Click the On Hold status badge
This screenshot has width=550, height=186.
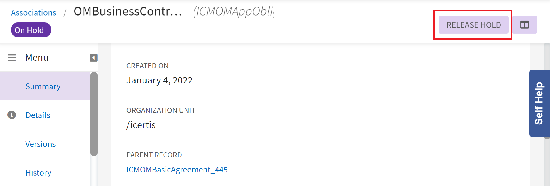click(x=31, y=30)
